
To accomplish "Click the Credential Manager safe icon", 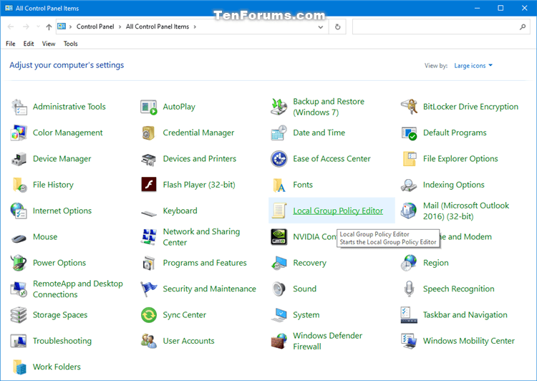I will [149, 133].
